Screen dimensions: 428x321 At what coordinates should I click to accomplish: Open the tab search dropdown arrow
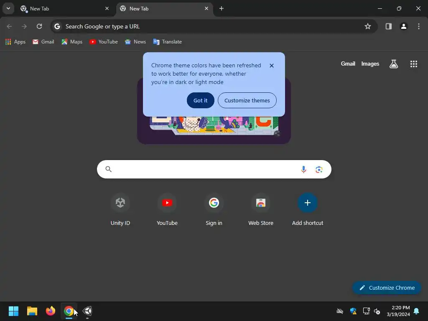click(x=8, y=8)
